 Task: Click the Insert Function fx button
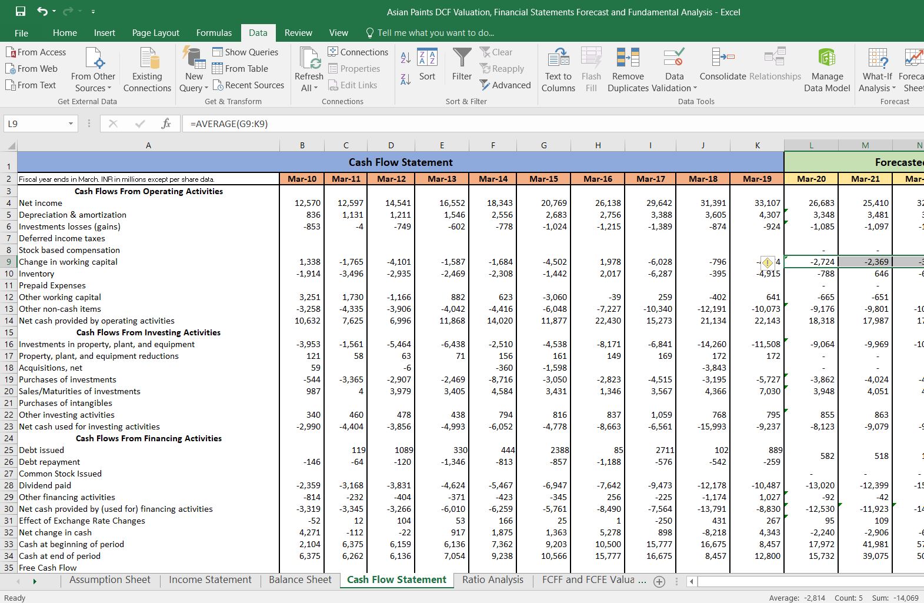click(x=166, y=124)
